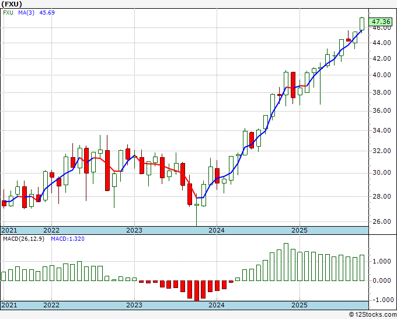Screen dimensions: 397x319
Task: Click the 36.00 price axis label
Action: [x=382, y=111]
